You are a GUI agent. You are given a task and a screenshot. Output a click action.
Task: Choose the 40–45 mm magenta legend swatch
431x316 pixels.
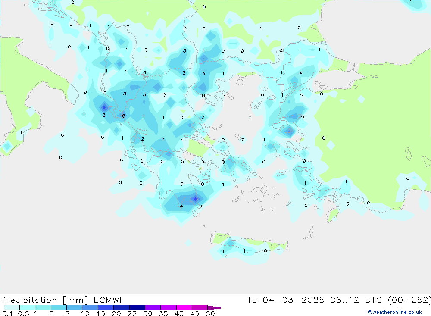pos(184,307)
